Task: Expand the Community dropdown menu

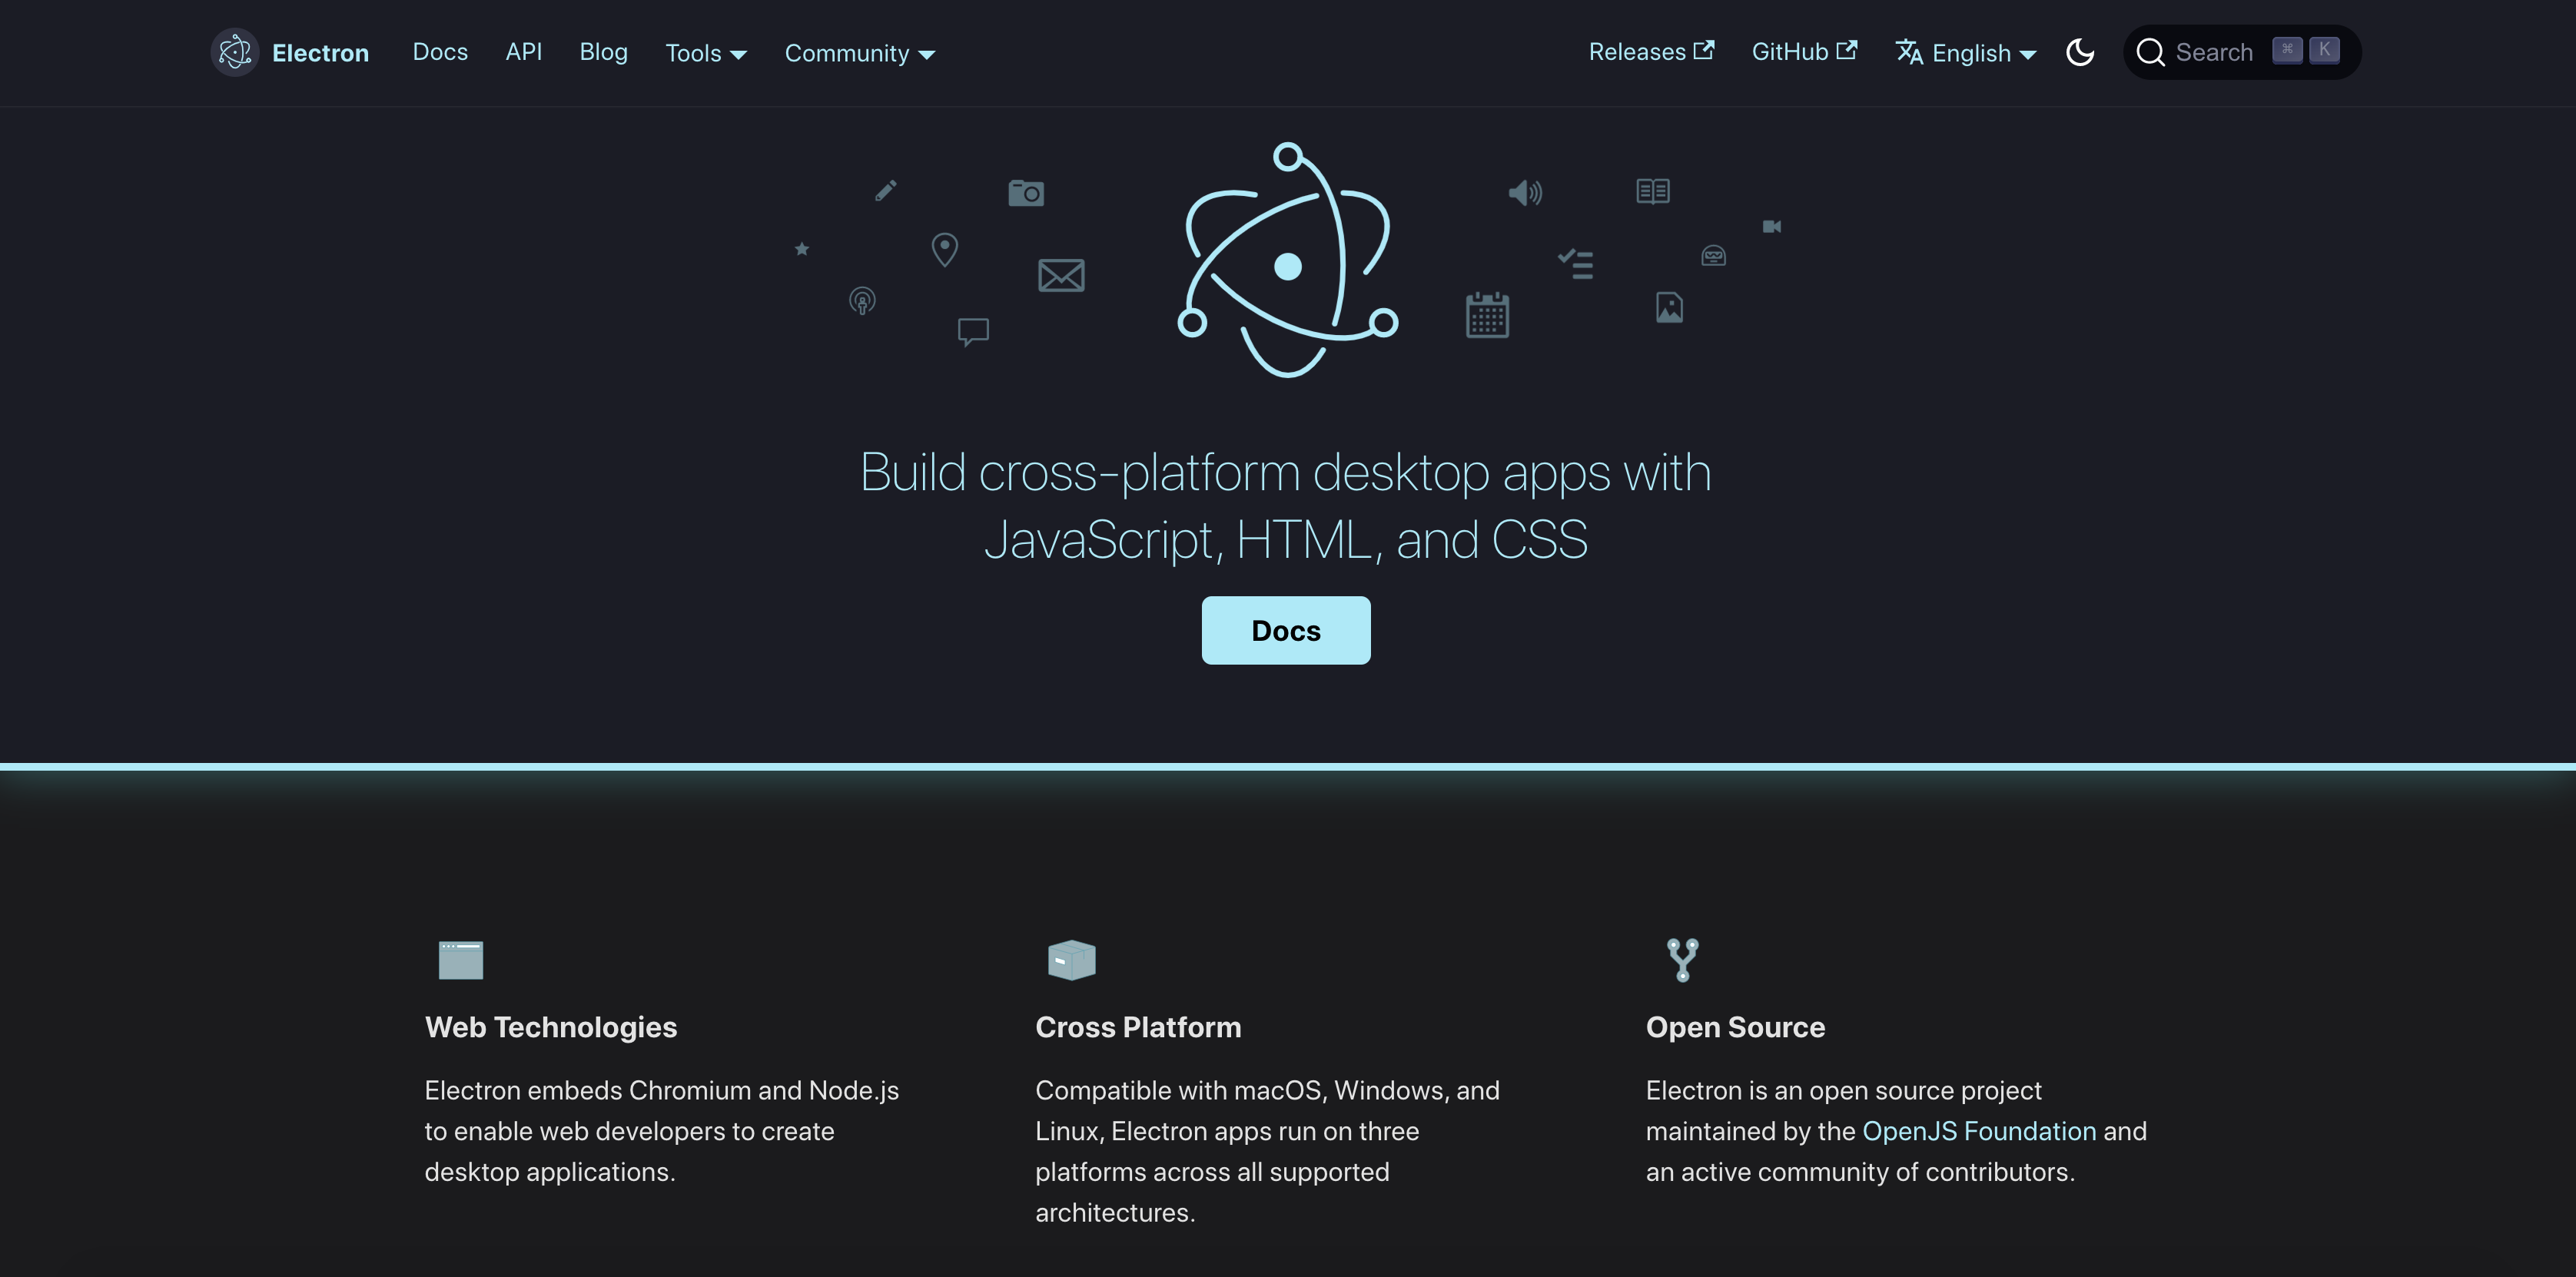Action: (859, 53)
